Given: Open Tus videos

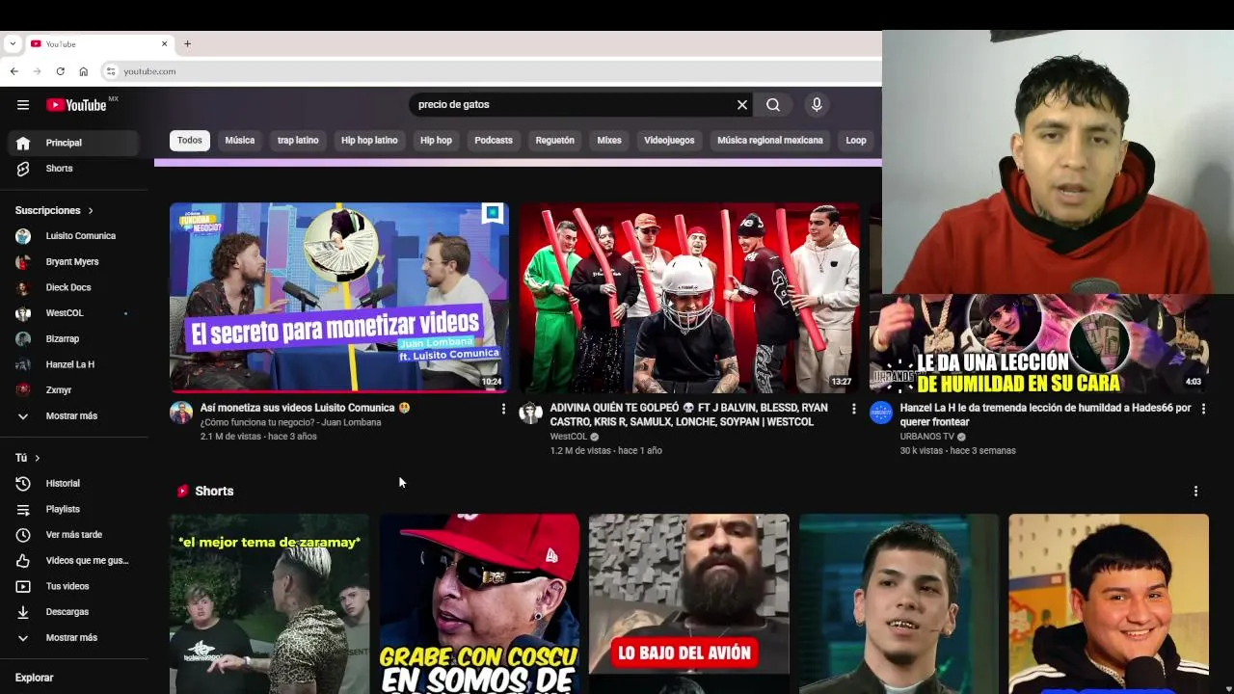Looking at the screenshot, I should [x=73, y=586].
